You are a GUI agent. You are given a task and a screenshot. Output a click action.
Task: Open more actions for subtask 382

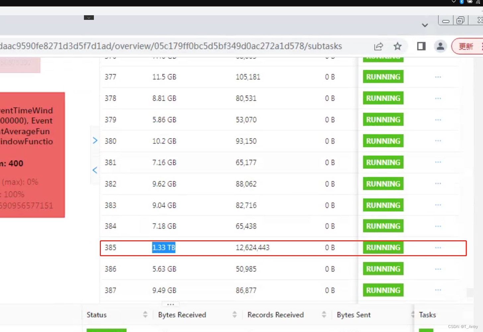[x=438, y=183]
